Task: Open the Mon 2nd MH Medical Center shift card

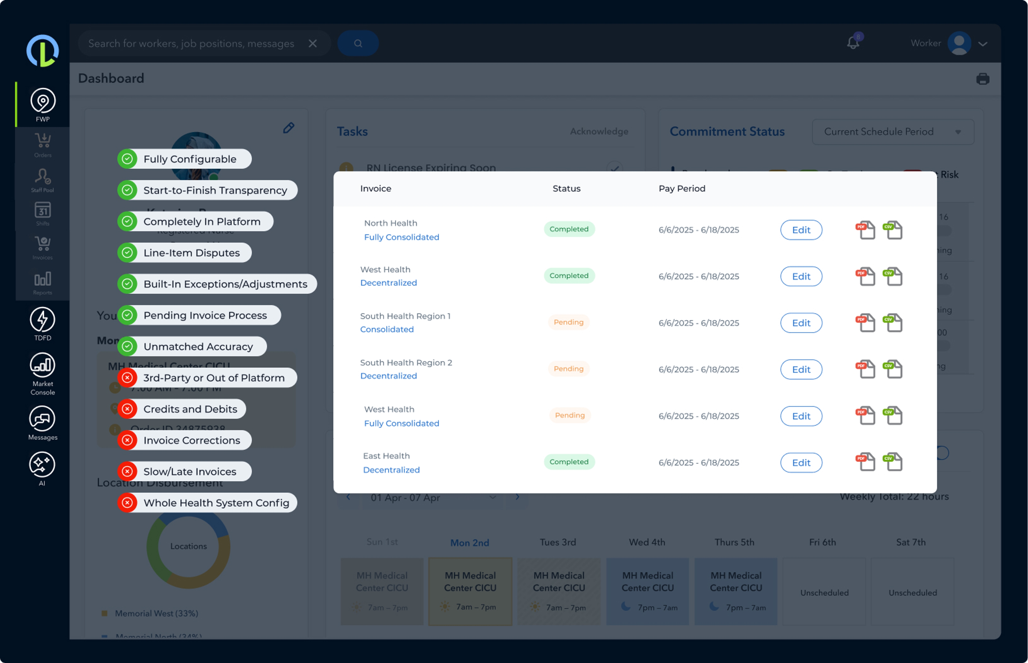Action: click(470, 592)
